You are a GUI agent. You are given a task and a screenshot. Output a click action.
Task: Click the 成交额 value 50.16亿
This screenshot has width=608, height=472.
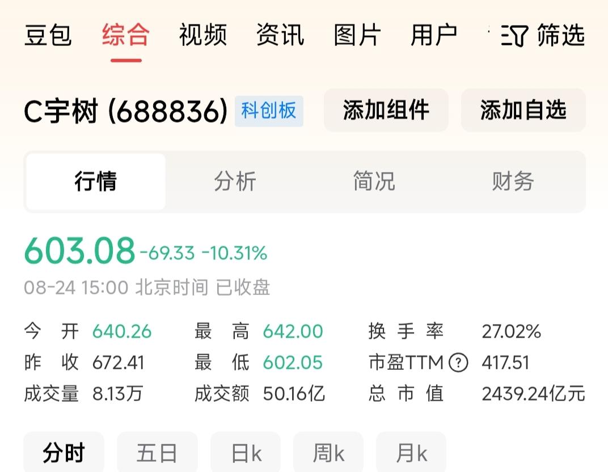coord(294,394)
